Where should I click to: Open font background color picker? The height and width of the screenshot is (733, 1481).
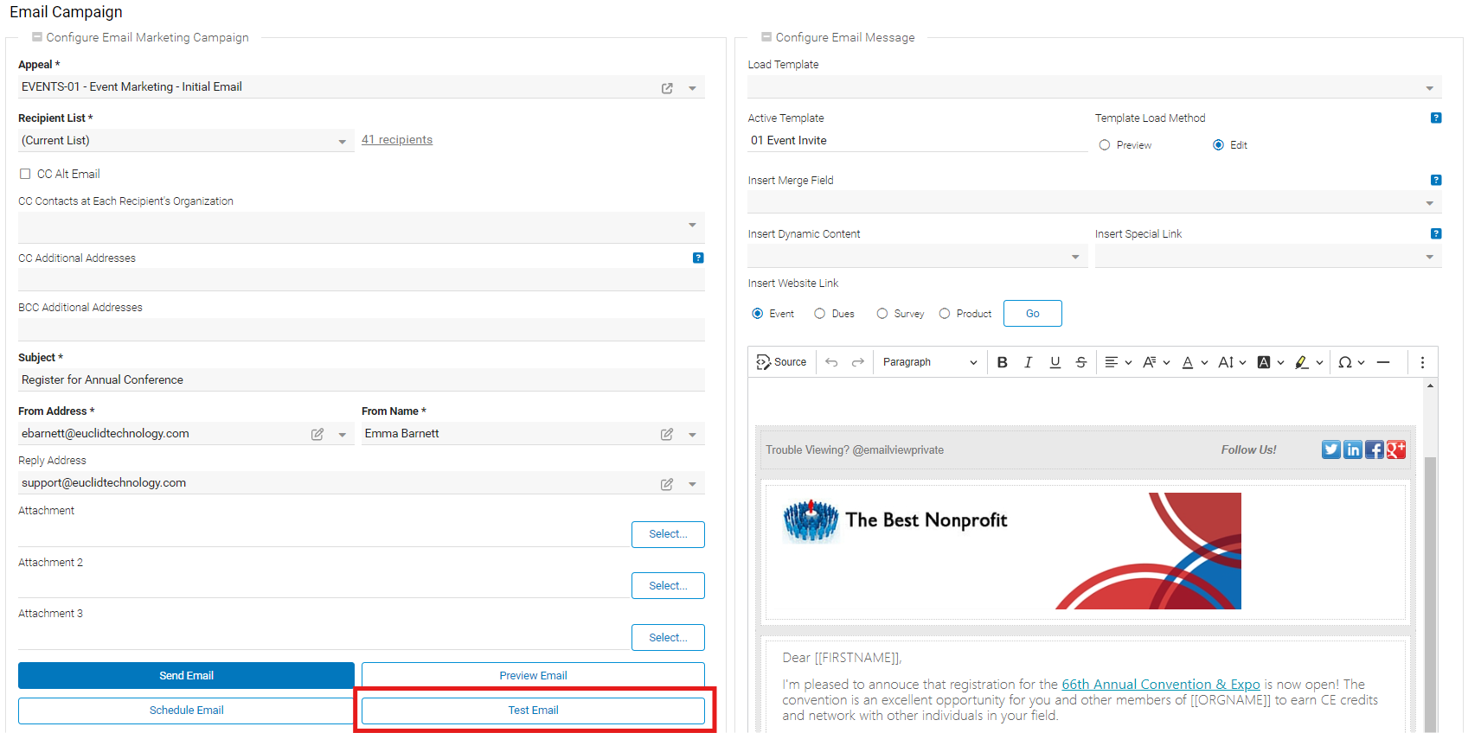coord(1270,362)
